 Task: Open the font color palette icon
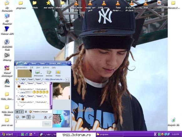click(x=30, y=112)
